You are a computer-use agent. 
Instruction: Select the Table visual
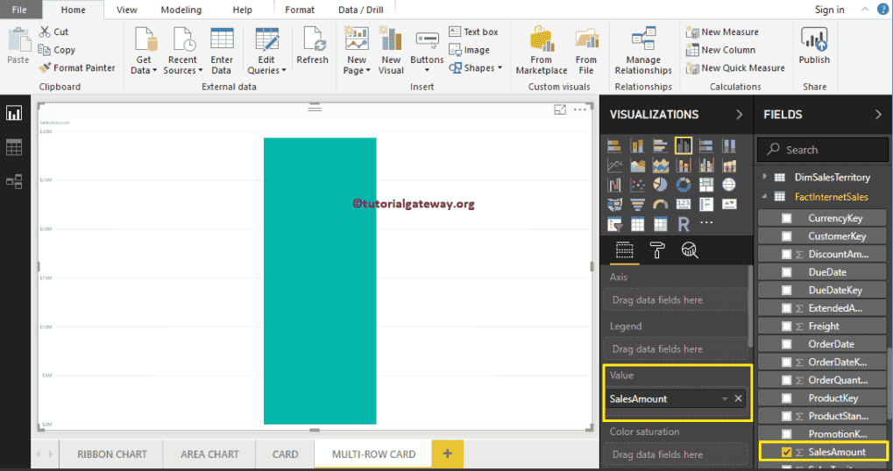637,224
